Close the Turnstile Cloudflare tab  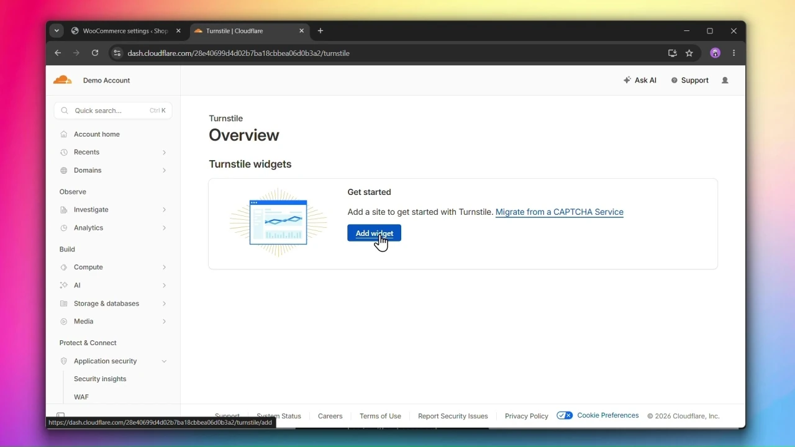click(x=302, y=30)
